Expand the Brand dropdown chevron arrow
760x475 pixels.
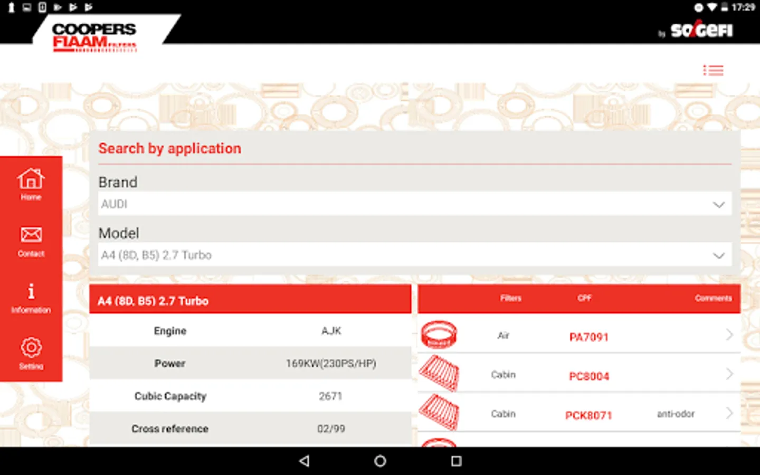718,205
